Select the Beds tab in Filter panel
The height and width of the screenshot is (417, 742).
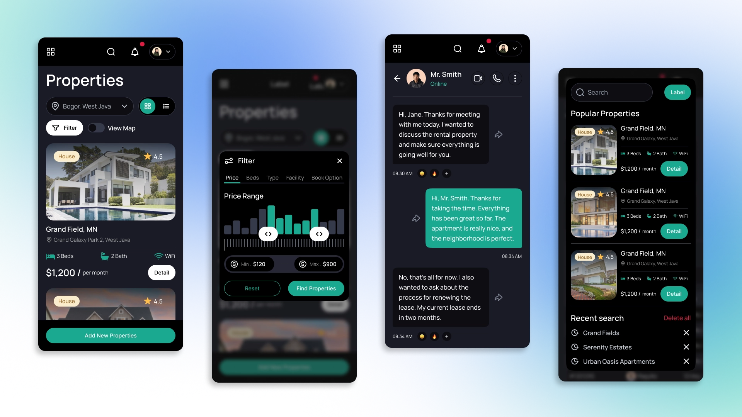click(252, 178)
